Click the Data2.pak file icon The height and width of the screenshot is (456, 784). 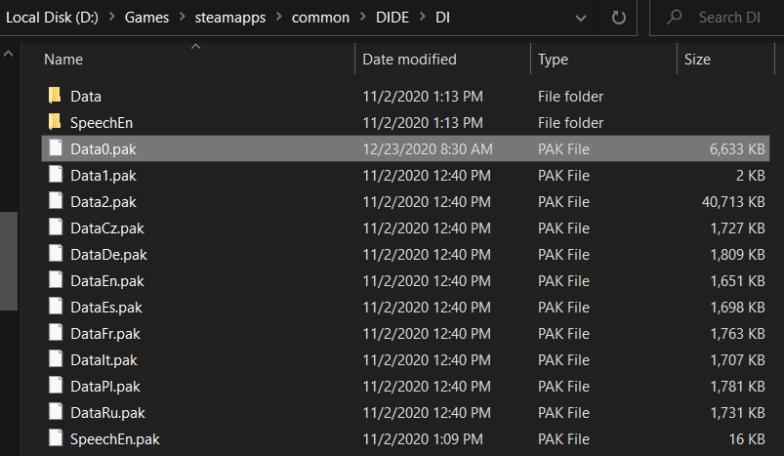point(54,202)
